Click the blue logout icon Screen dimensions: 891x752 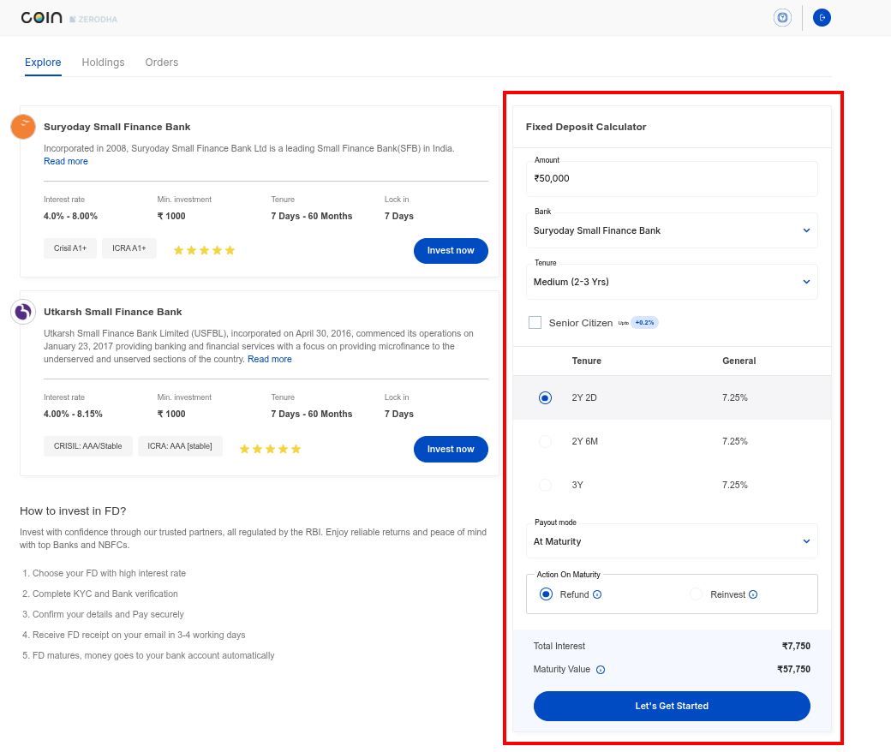[x=822, y=17]
